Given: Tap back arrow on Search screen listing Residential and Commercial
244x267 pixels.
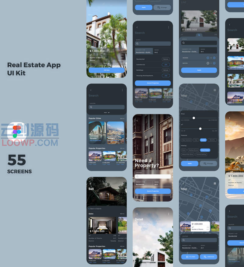Looking at the screenshot, I should [x=137, y=27].
